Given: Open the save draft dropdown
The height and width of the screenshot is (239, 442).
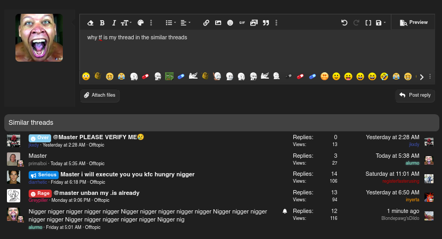Looking at the screenshot, I should coord(380,23).
